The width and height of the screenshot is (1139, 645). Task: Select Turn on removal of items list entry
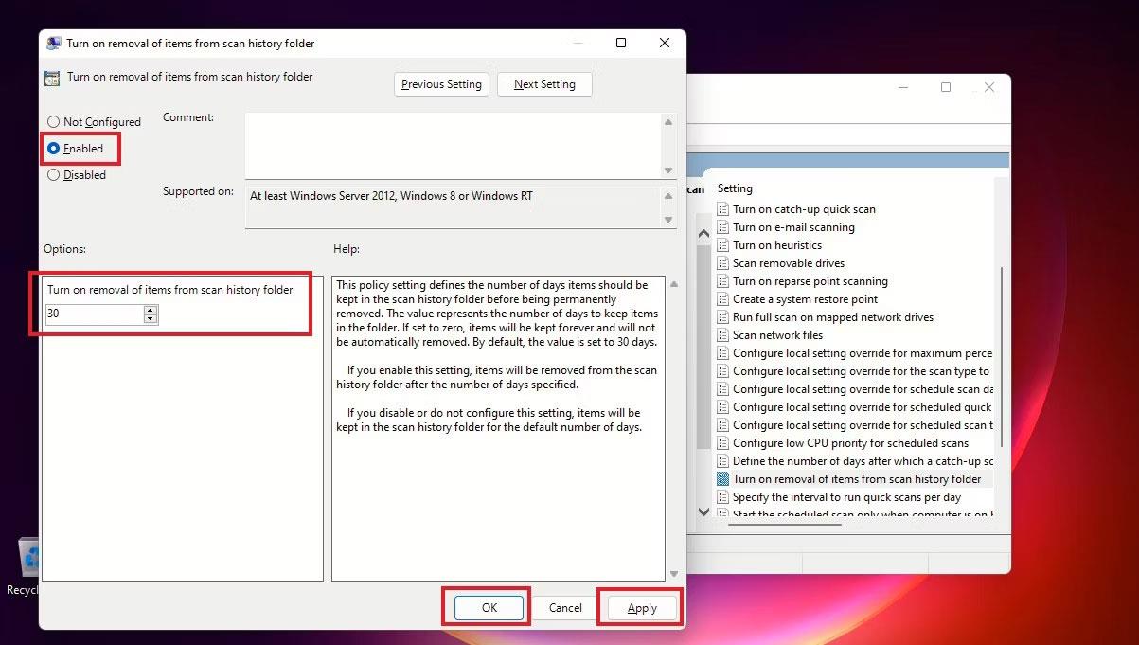click(857, 479)
